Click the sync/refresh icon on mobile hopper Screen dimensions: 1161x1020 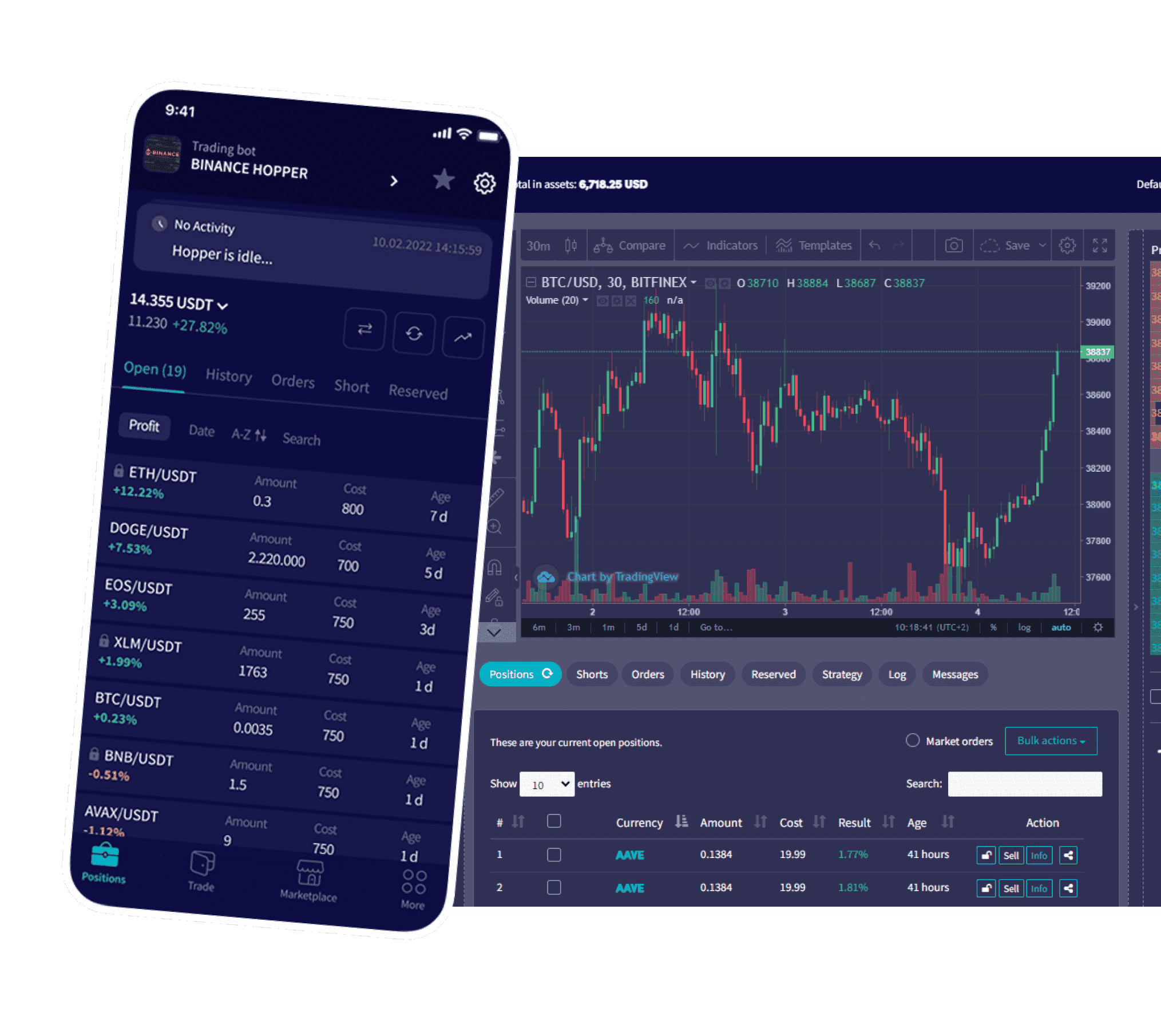tap(415, 329)
